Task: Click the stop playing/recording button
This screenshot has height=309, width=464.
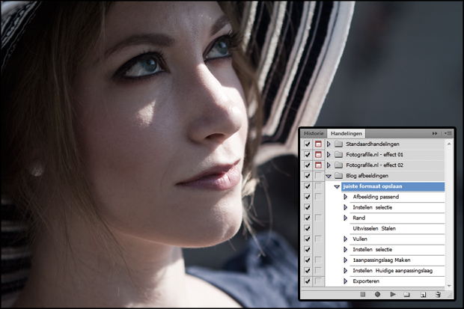Action: click(362, 295)
